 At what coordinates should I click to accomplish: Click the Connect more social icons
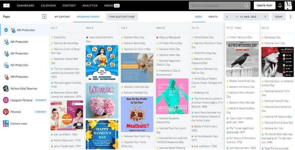click(x=6, y=124)
